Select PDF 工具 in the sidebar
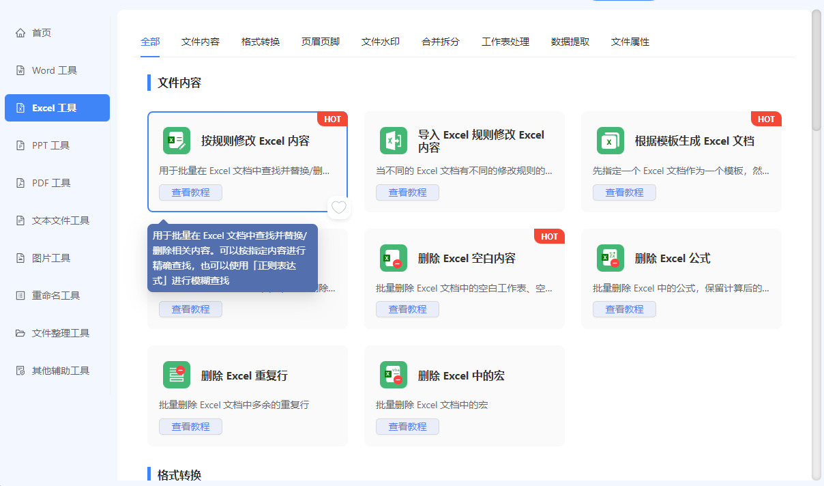This screenshot has height=486, width=824. pyautogui.click(x=51, y=183)
